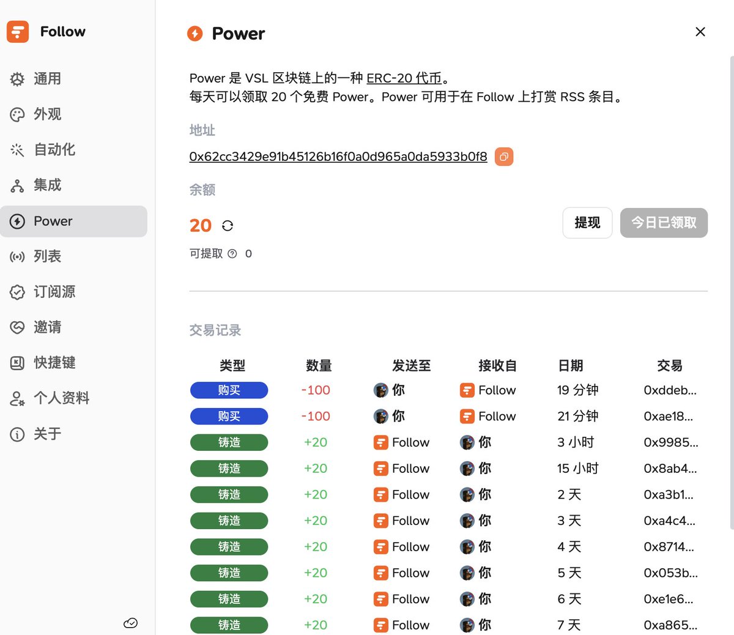Click the 购买 badge in 19 分钟 row
Viewport: 734px width, 635px height.
pos(229,390)
